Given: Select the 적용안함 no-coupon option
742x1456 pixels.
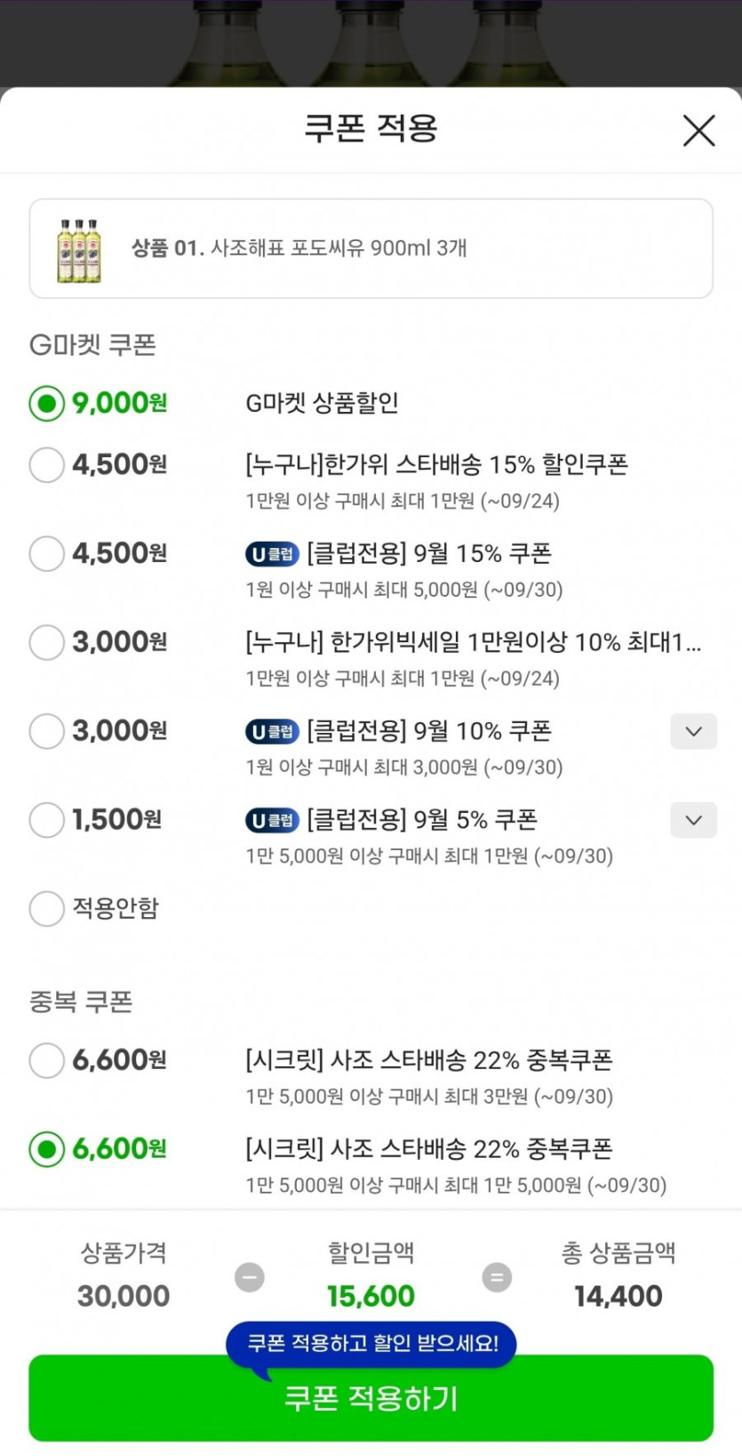Looking at the screenshot, I should (x=47, y=908).
